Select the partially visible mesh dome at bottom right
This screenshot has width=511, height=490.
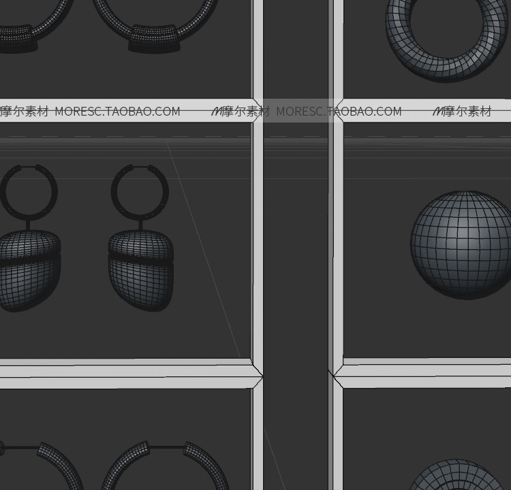click(x=458, y=475)
